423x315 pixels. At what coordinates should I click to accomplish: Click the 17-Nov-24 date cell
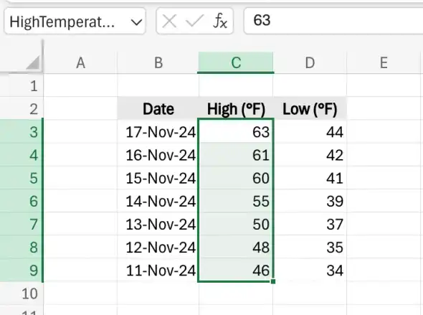pos(158,132)
